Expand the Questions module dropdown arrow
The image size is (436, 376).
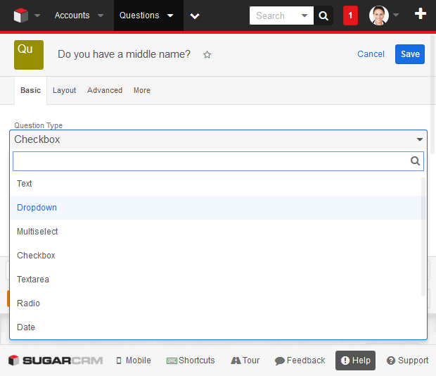(170, 15)
